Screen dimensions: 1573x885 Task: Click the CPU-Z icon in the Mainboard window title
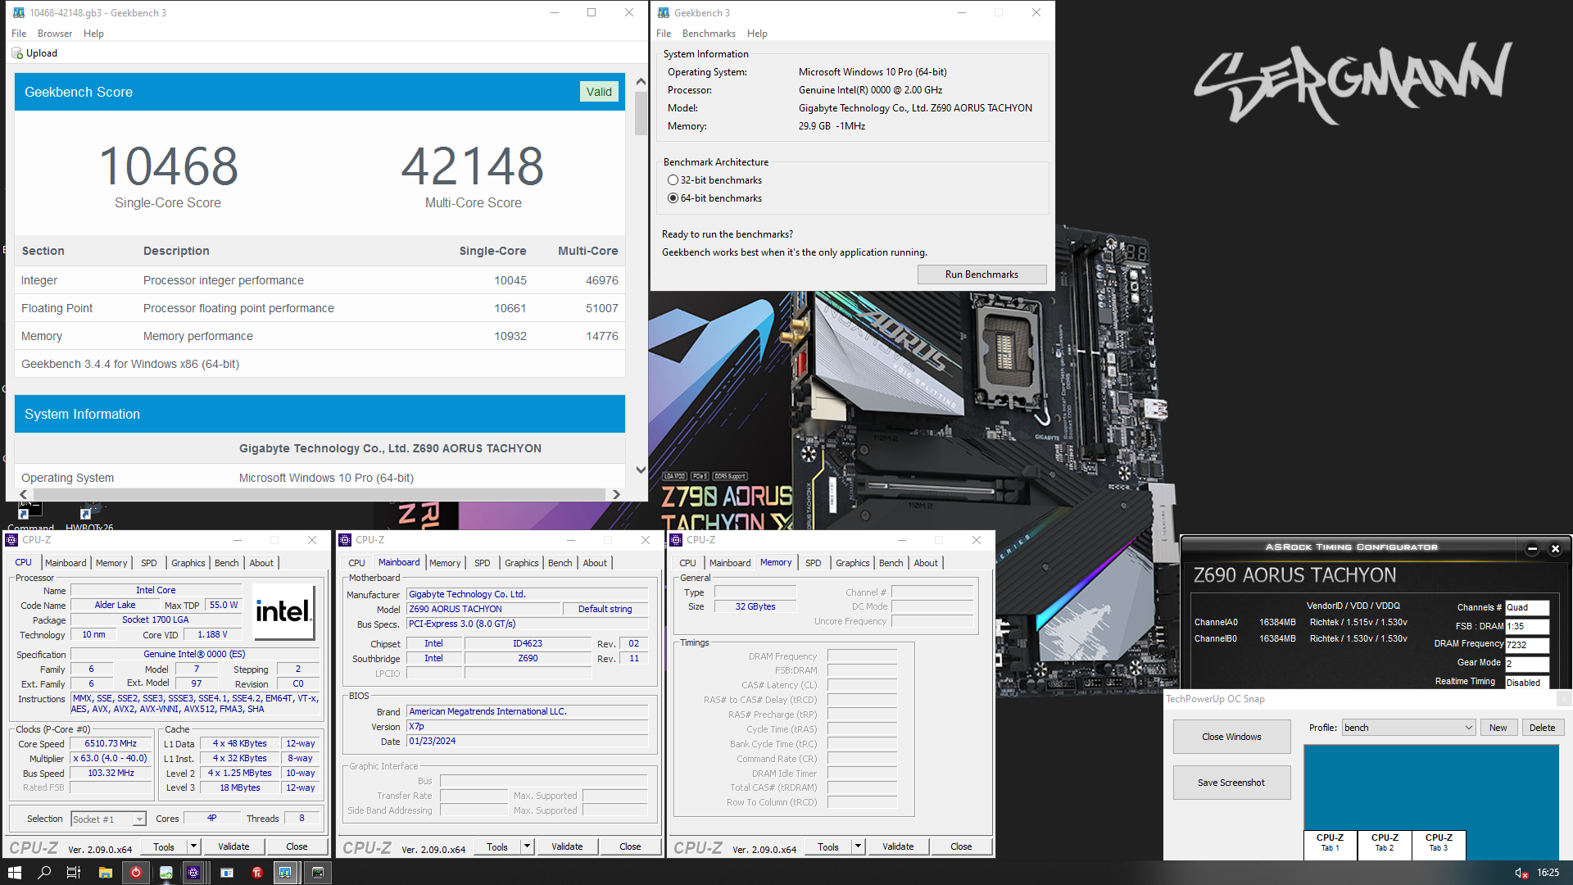click(x=345, y=540)
